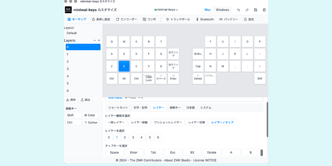Select the 左クリック key
The height and width of the screenshot is (166, 332).
[173, 54]
